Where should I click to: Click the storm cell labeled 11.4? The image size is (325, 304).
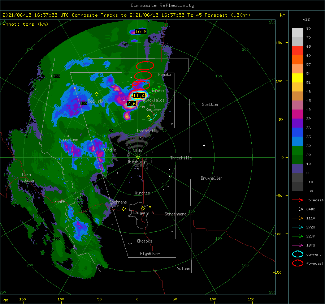tap(139, 95)
